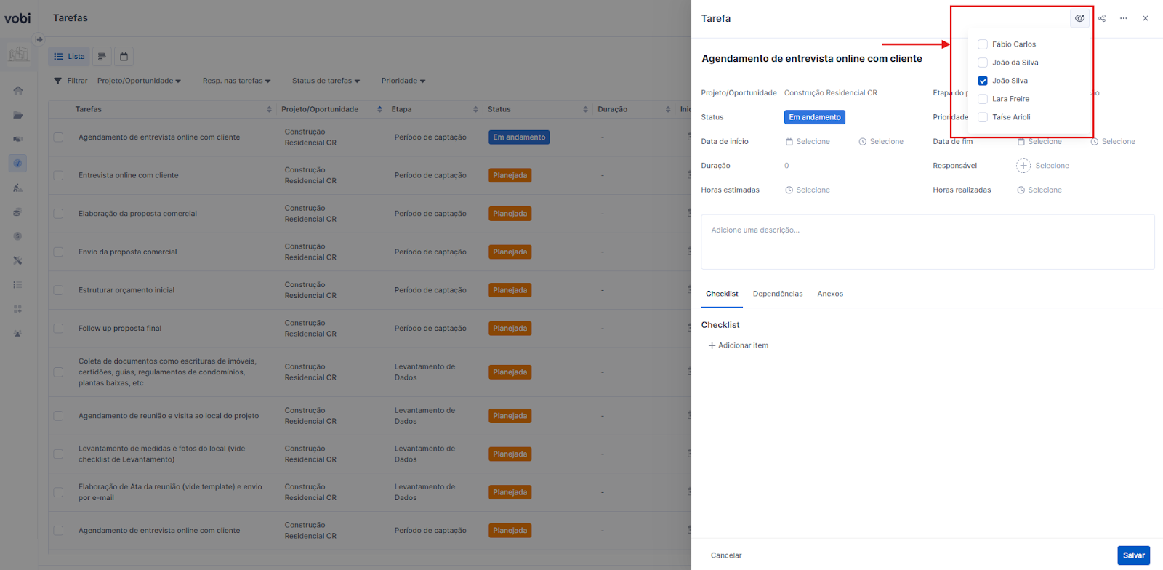Image resolution: width=1163 pixels, height=570 pixels.
Task: Click the vobi logo
Action: coord(17,17)
